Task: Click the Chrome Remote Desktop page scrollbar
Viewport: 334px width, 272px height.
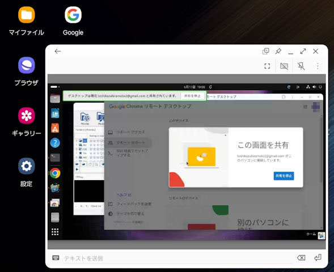Action: 322,149
